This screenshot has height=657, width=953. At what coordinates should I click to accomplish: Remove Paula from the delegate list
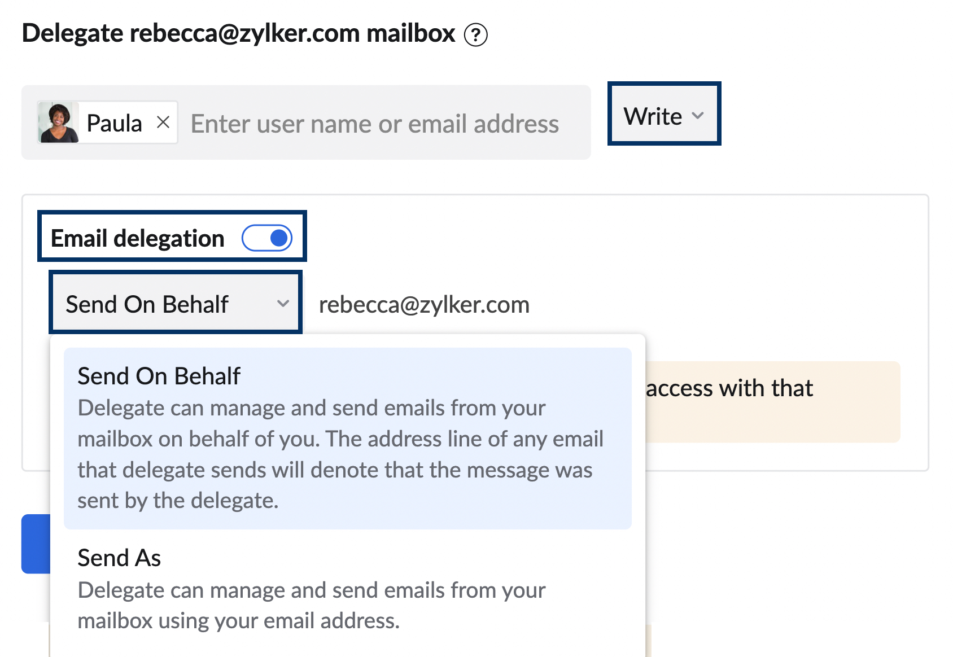pos(163,122)
